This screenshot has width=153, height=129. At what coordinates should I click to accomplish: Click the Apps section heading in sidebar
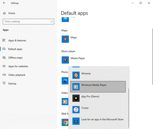point(6,30)
